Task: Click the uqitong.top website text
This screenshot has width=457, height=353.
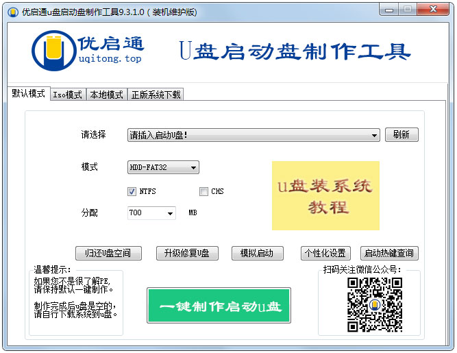Action: pyautogui.click(x=110, y=58)
